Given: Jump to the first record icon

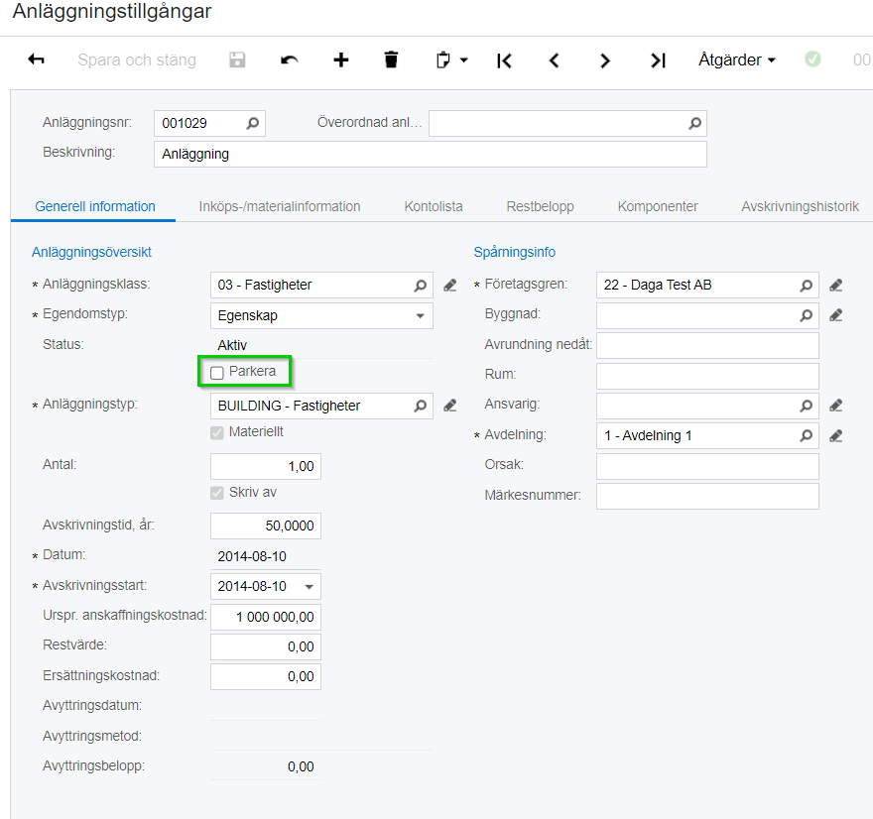Looking at the screenshot, I should 504,60.
